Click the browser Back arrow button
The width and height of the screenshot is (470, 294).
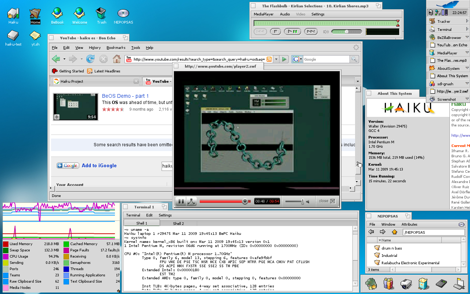(x=56, y=59)
